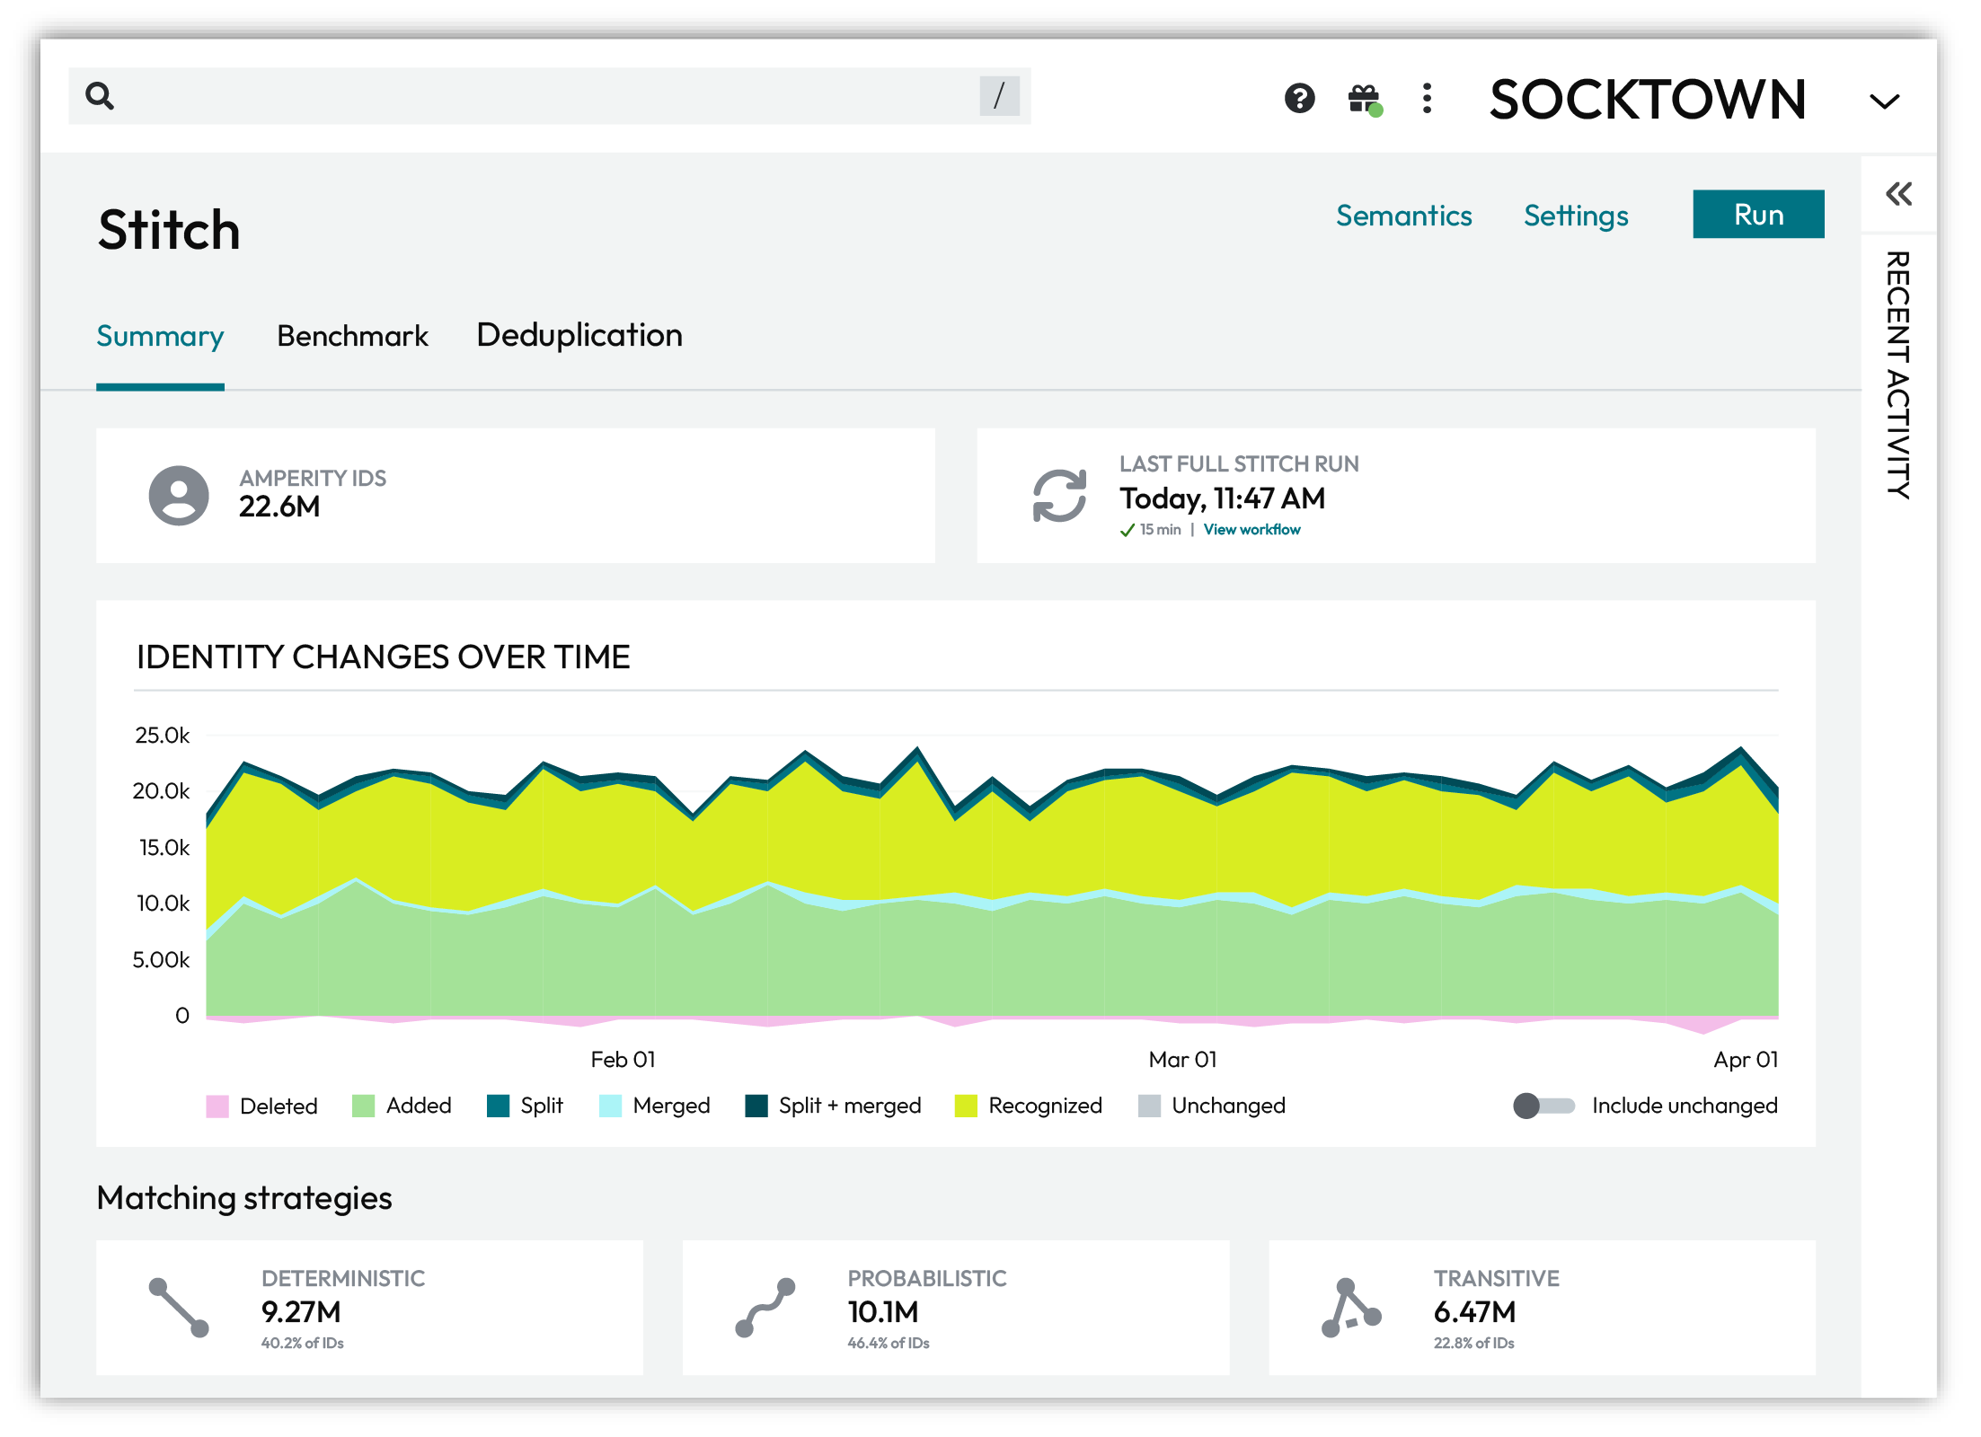Open the Benchmark tab
1981x1437 pixels.
pos(352,336)
